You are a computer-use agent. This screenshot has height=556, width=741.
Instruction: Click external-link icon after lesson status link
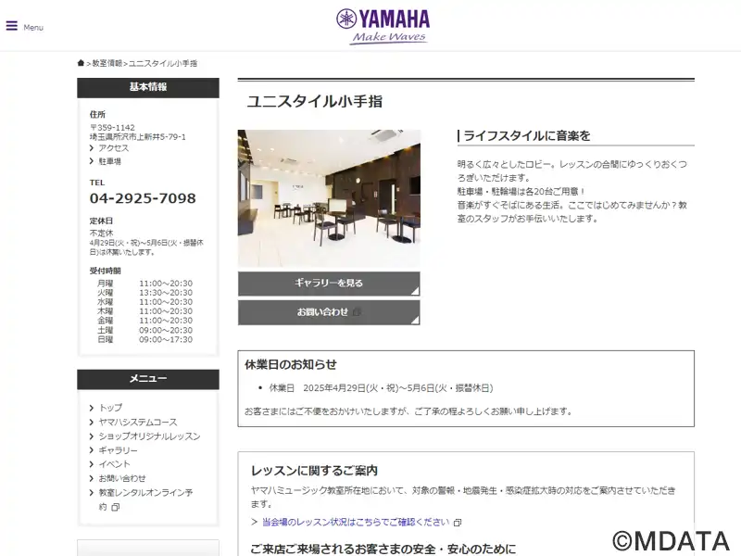(458, 523)
